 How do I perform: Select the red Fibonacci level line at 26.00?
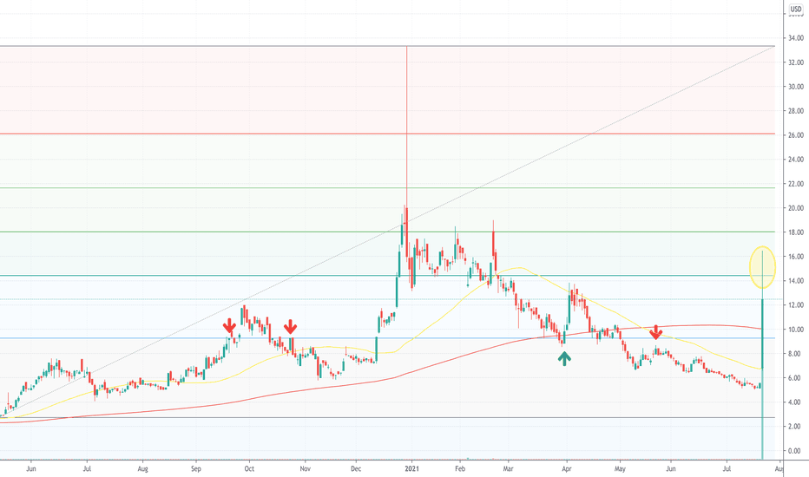click(387, 134)
